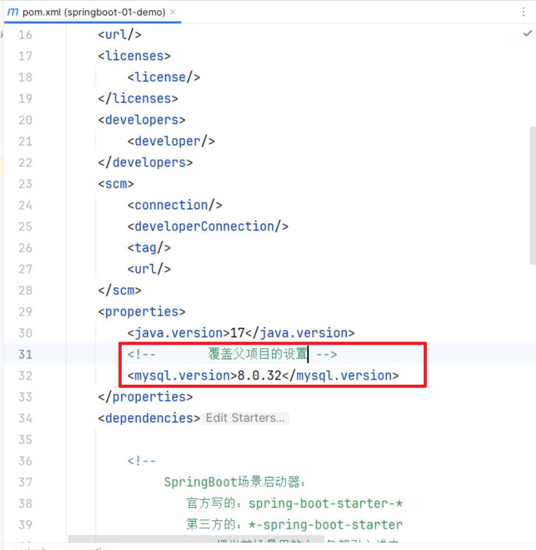Viewport: 536px width, 550px height.
Task: Close the pom.xml editor tab
Action: [x=173, y=12]
